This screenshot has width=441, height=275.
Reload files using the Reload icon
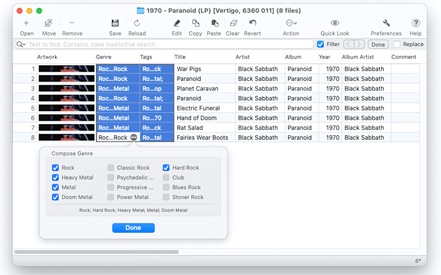(137, 23)
